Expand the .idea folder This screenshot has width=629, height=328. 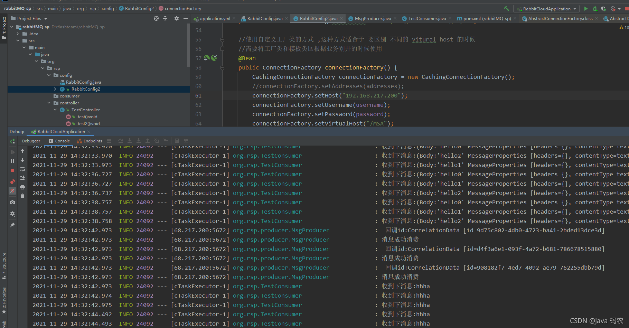tap(18, 34)
